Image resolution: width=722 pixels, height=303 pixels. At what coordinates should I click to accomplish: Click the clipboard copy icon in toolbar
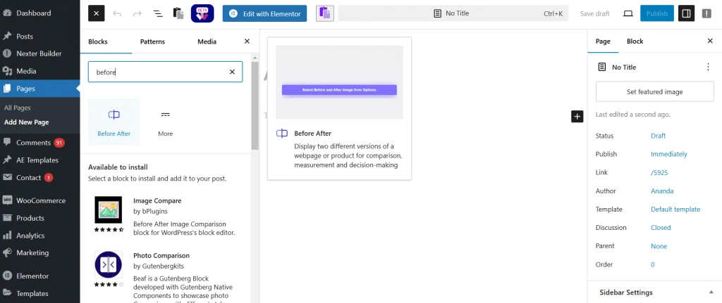click(x=178, y=13)
